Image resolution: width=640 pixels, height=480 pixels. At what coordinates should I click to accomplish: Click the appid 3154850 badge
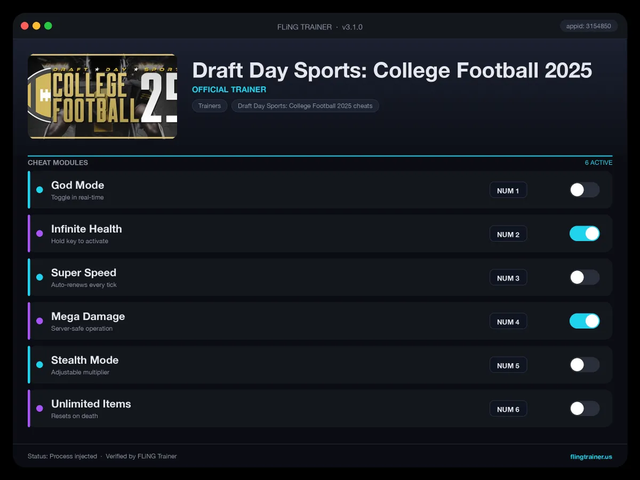point(589,26)
